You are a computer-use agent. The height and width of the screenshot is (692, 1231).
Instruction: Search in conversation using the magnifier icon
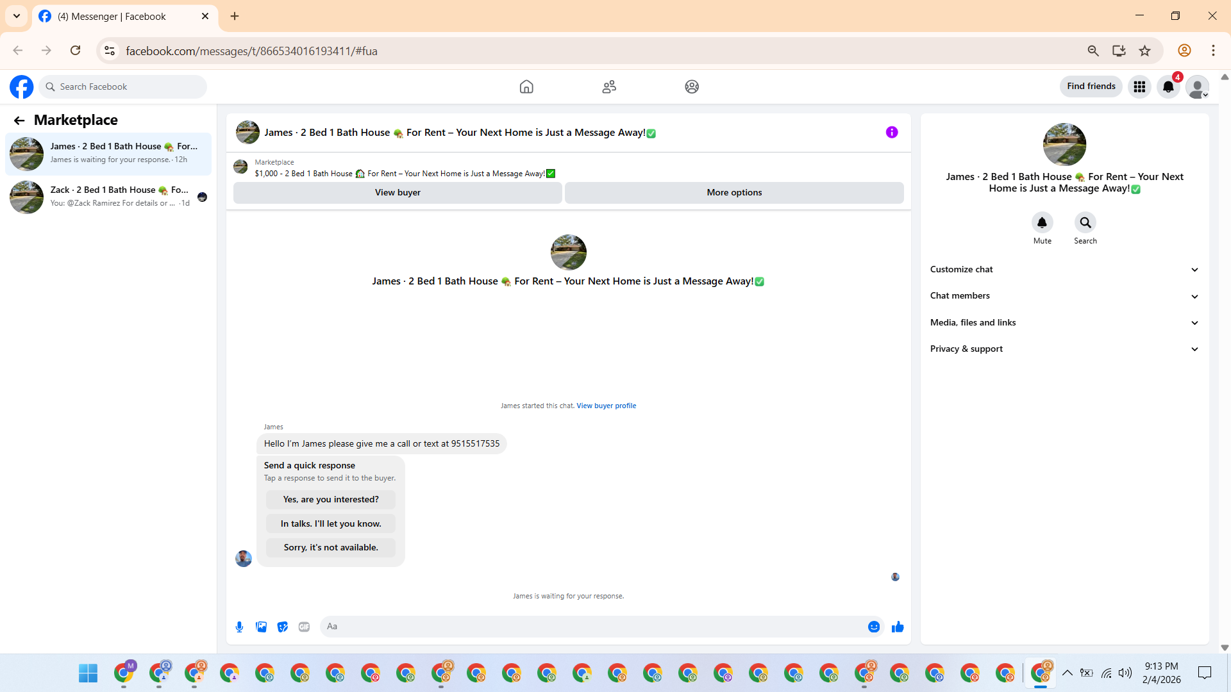tap(1085, 222)
